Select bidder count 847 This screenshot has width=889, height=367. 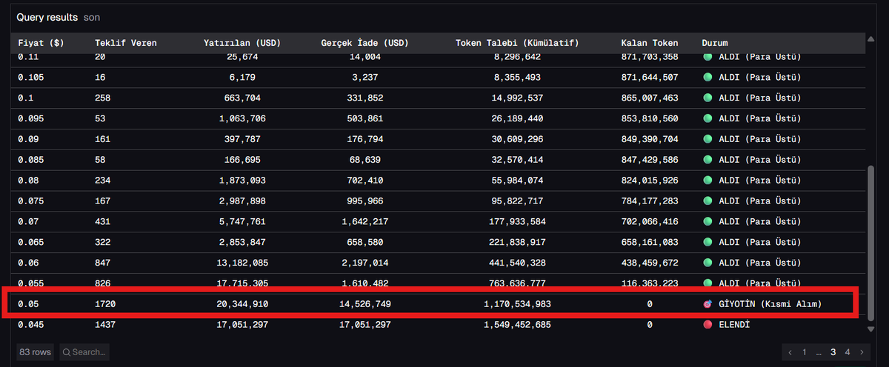103,263
